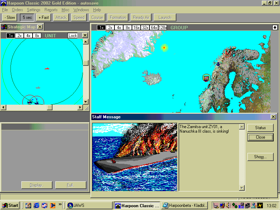Click Show... in the Staff Message dialog
This screenshot has width=280, height=210.
[260, 157]
